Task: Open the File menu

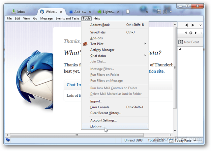Action: [x=9, y=18]
